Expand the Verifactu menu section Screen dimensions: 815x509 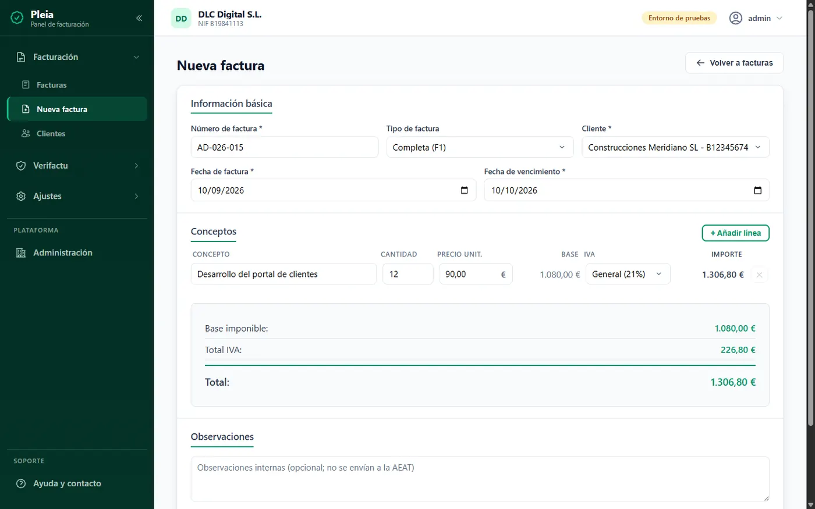77,166
